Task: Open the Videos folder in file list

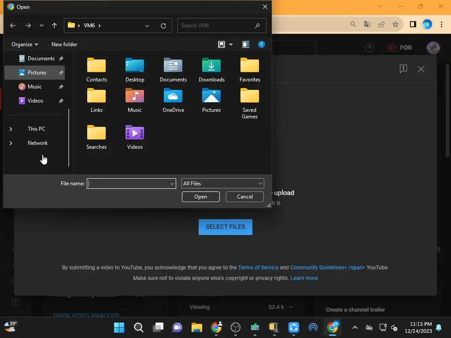Action: [x=135, y=137]
